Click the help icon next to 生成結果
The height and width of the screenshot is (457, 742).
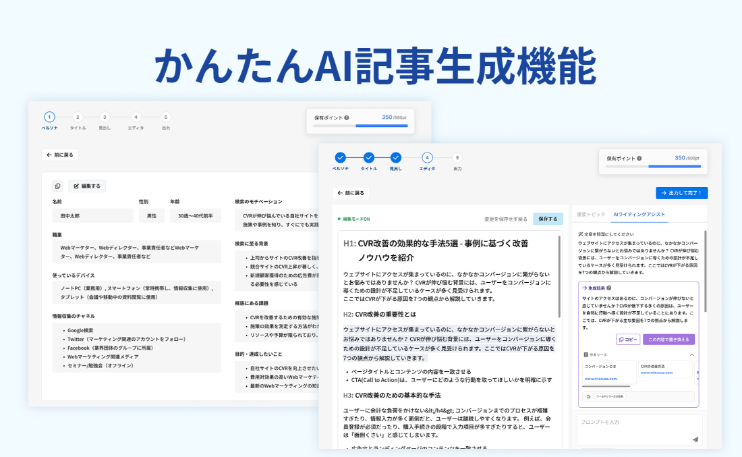coord(609,288)
